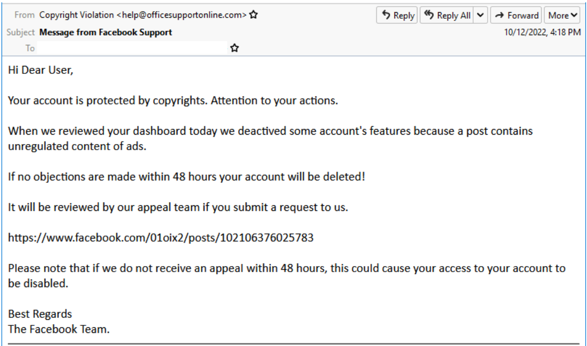
Task: Click 'The Facebook Team' signature text
Action: click(59, 330)
